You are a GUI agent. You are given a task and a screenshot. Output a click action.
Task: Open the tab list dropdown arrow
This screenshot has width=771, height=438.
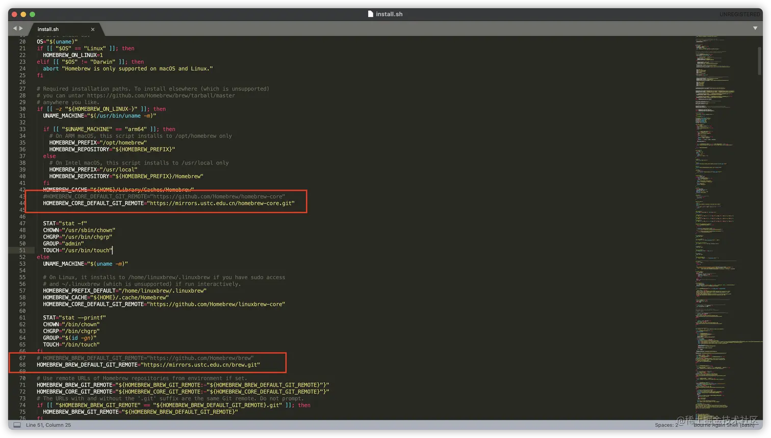pyautogui.click(x=755, y=29)
